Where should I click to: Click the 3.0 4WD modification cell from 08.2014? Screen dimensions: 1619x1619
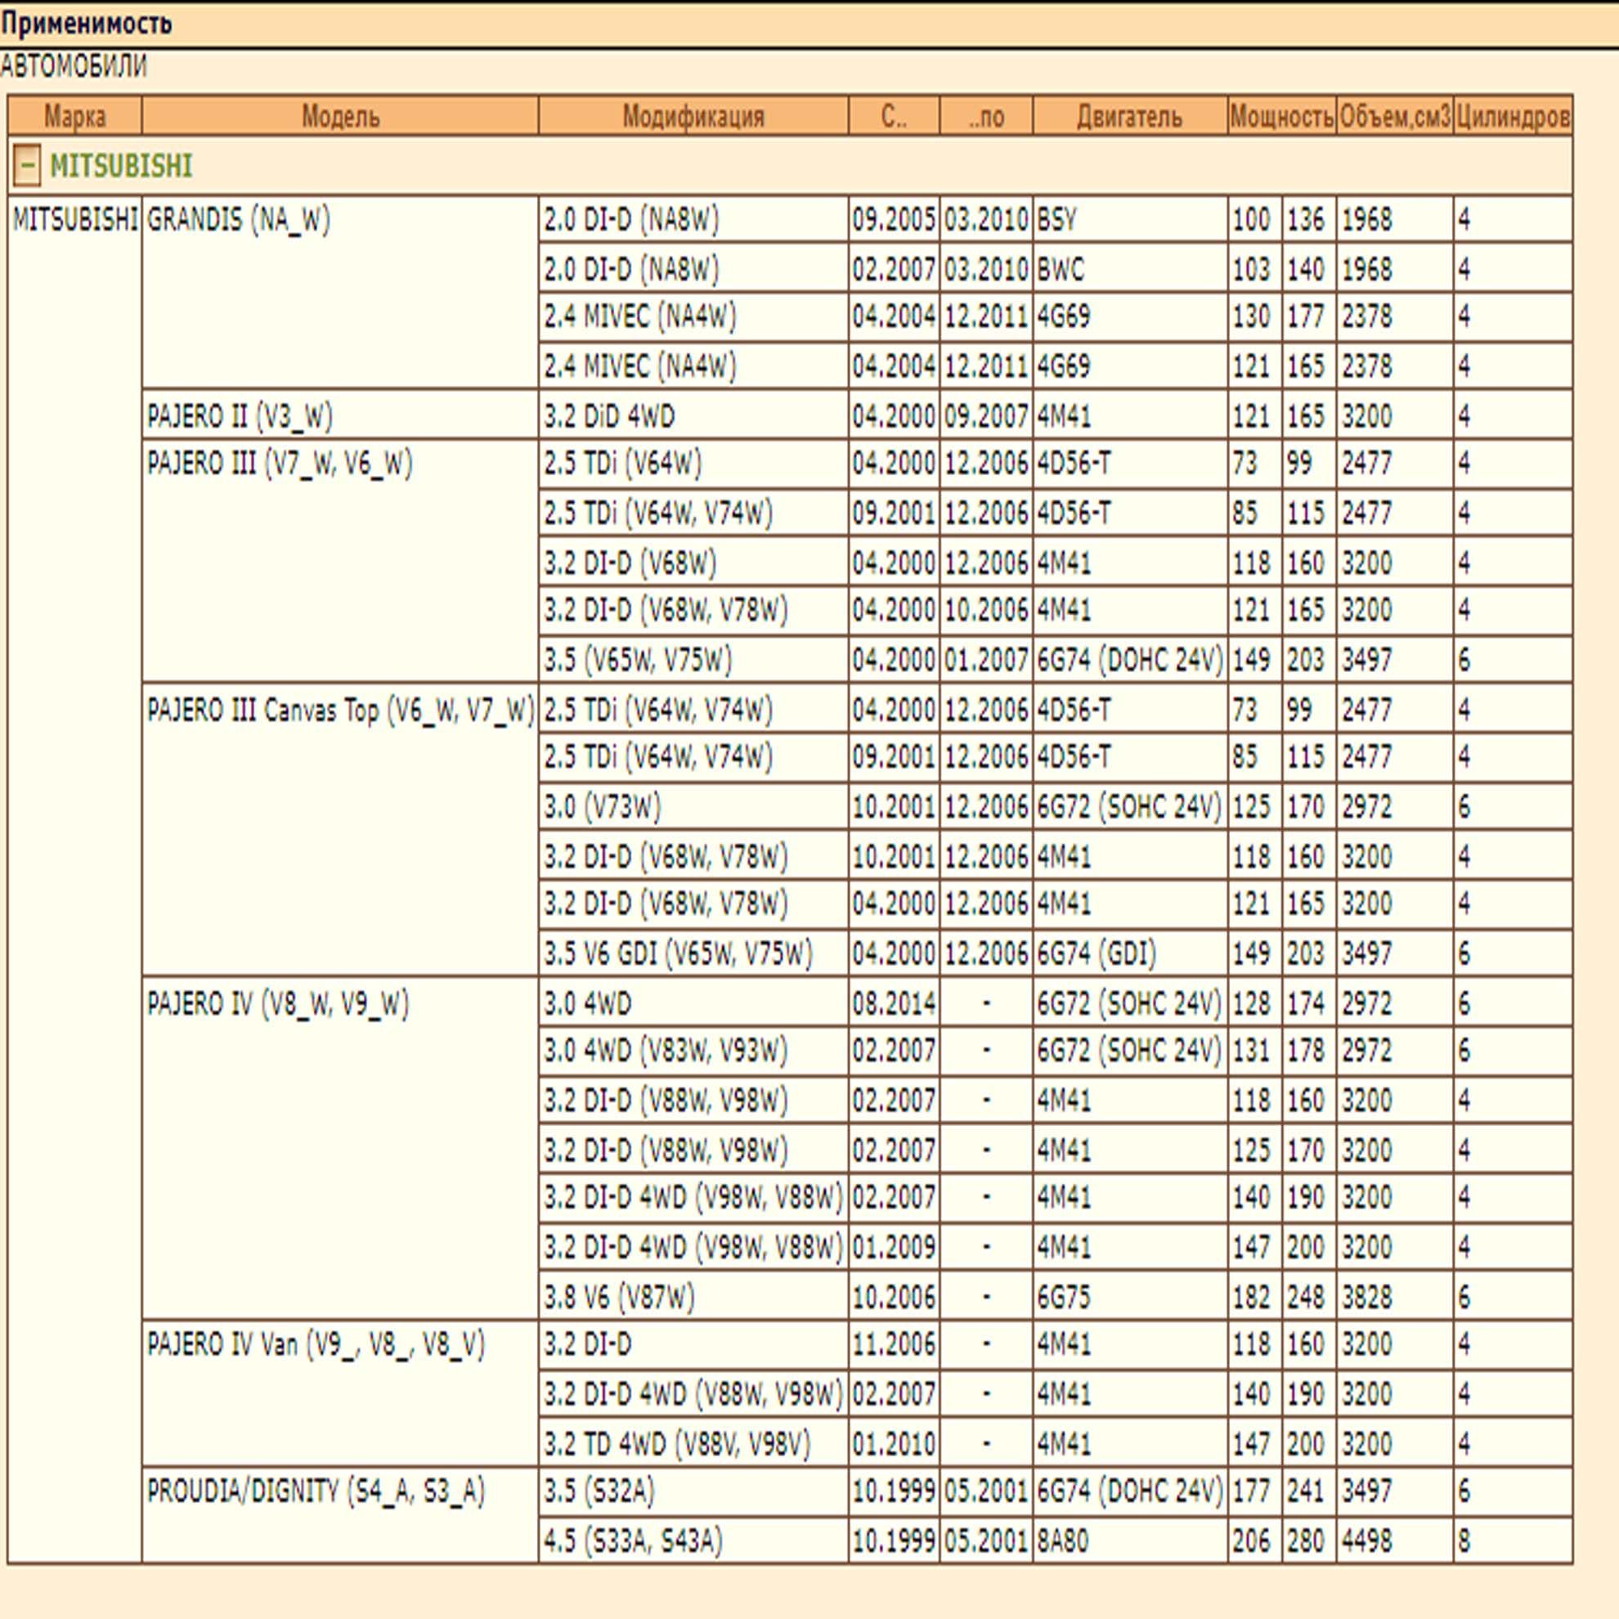point(693,1002)
